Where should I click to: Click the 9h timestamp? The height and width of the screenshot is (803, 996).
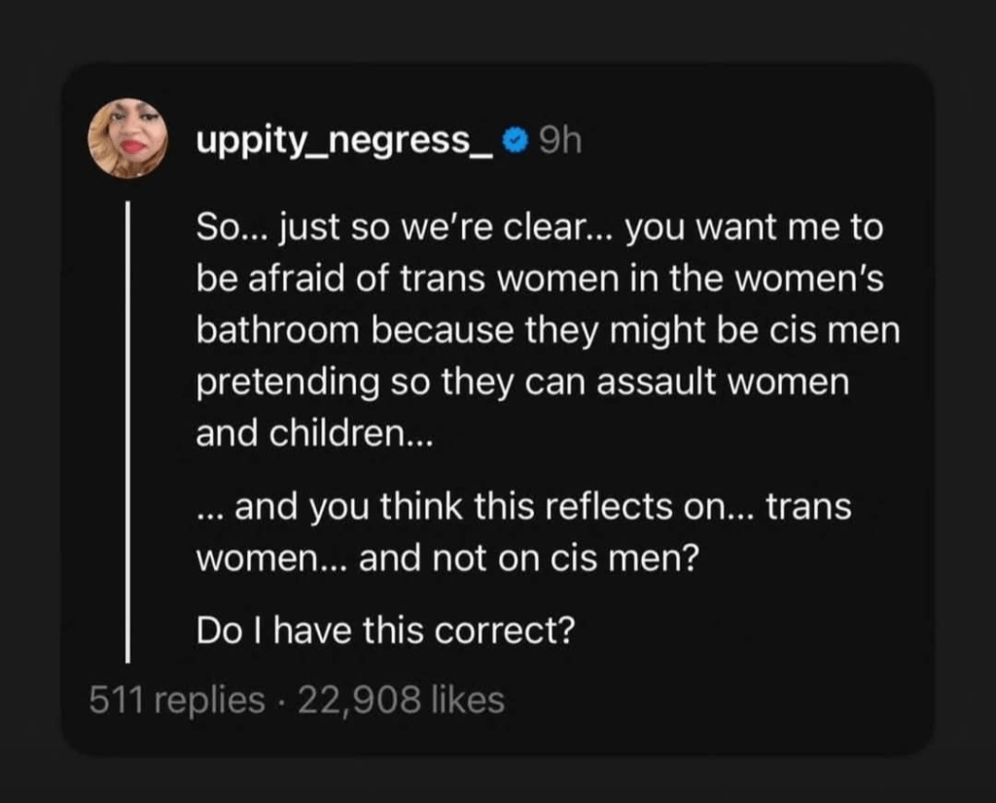pos(558,143)
